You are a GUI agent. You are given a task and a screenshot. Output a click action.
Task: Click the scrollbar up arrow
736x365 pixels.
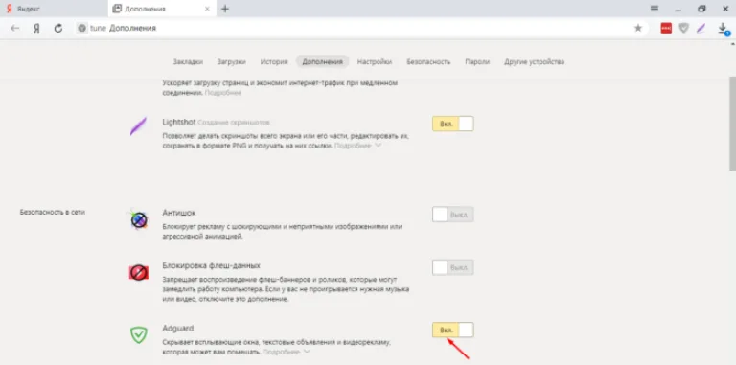click(732, 44)
